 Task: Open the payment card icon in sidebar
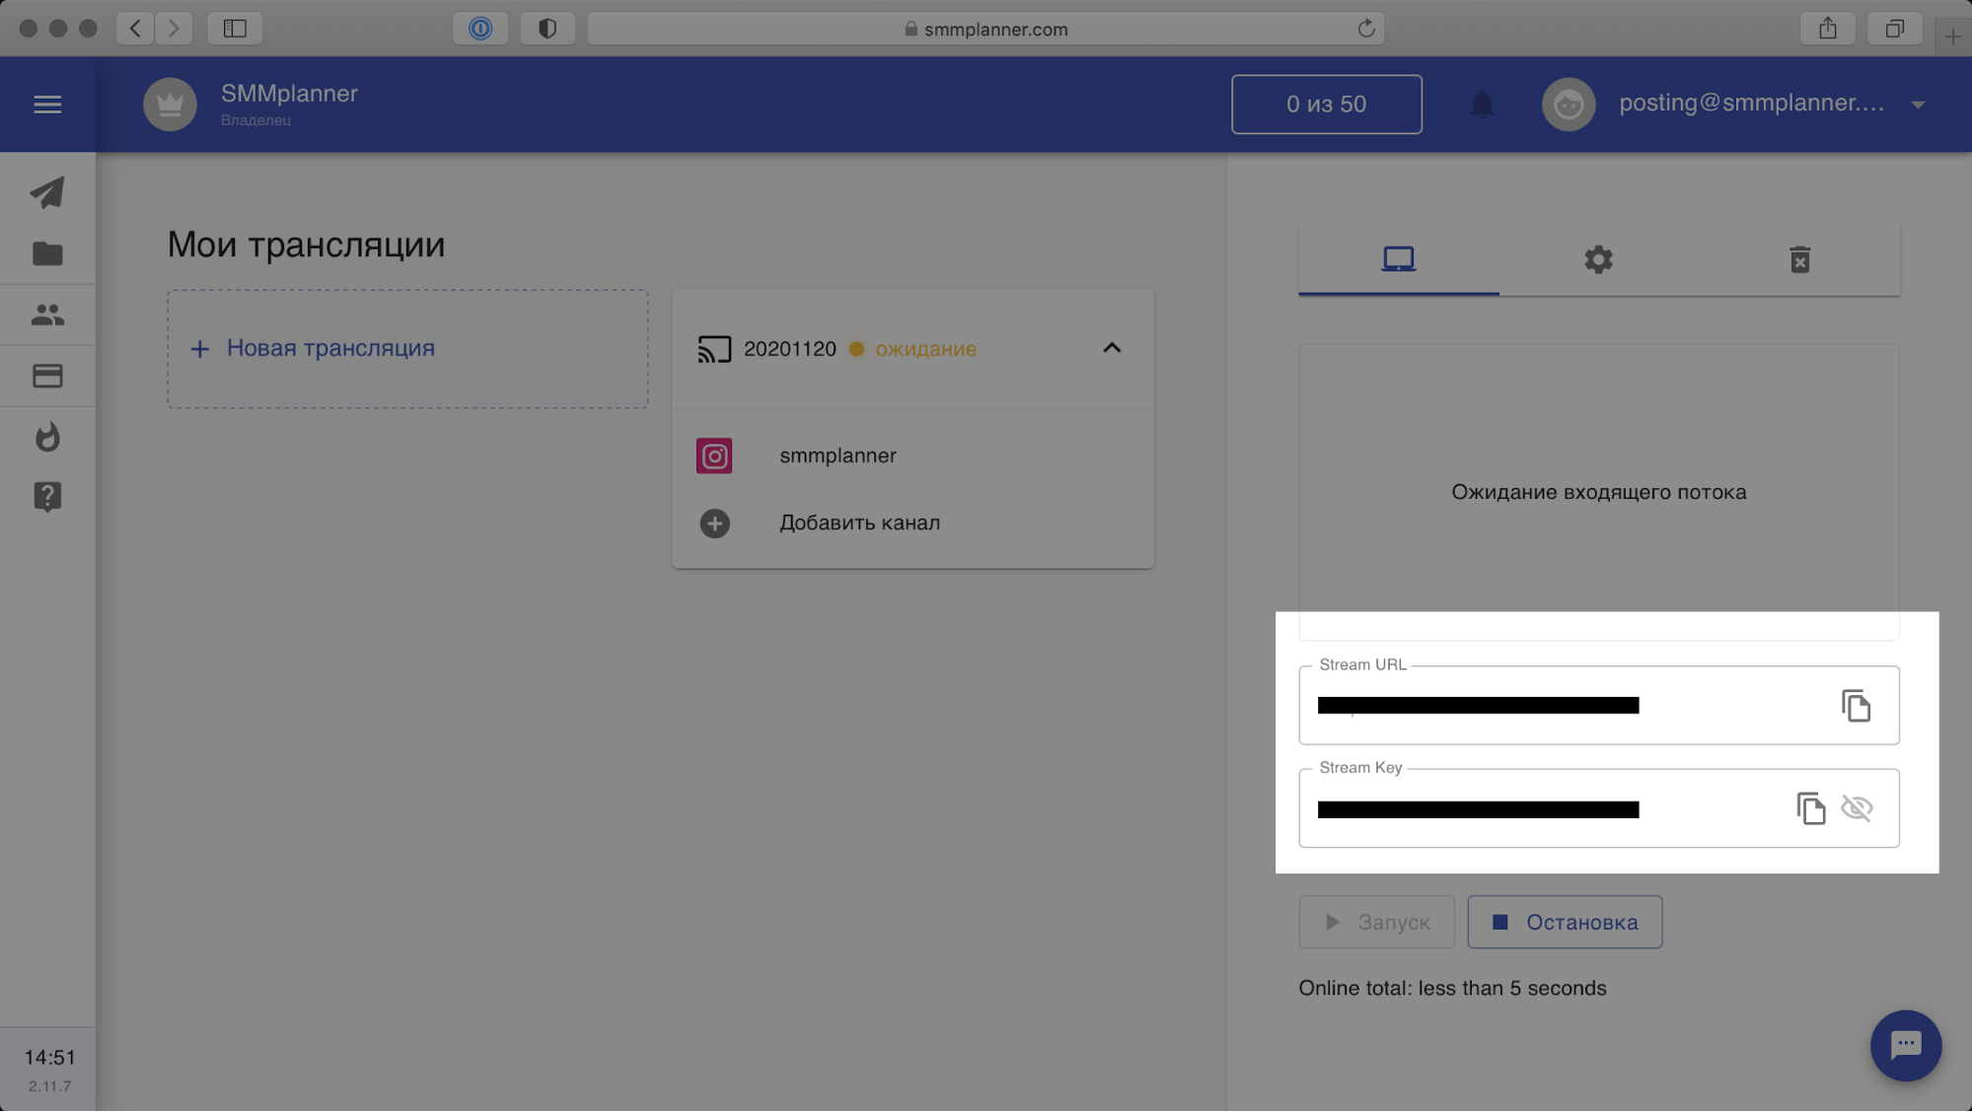pos(47,376)
